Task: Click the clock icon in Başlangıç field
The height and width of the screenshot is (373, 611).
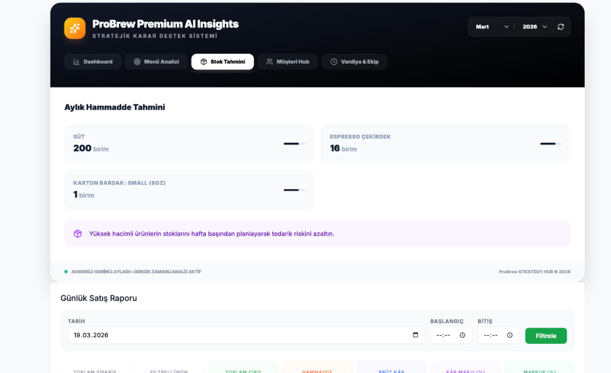Action: click(x=462, y=335)
